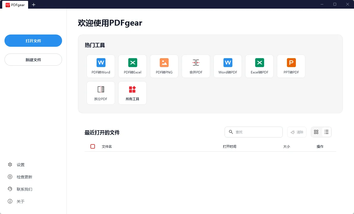Click the search magnifier icon

tap(231, 132)
